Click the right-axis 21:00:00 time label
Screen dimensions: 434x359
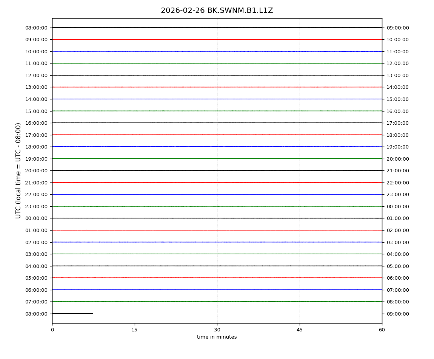[397, 170]
